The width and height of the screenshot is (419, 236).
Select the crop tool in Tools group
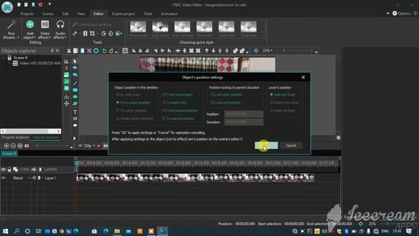click(92, 33)
